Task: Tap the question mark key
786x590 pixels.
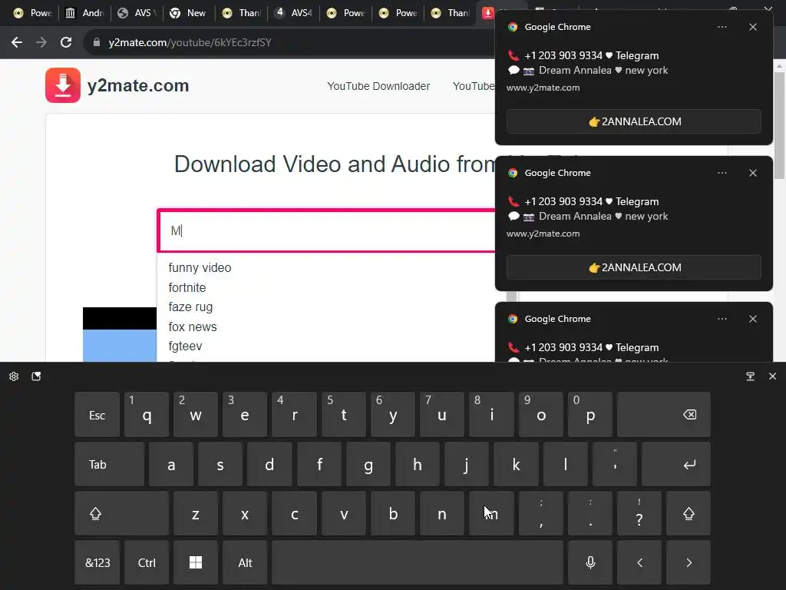Action: (639, 513)
